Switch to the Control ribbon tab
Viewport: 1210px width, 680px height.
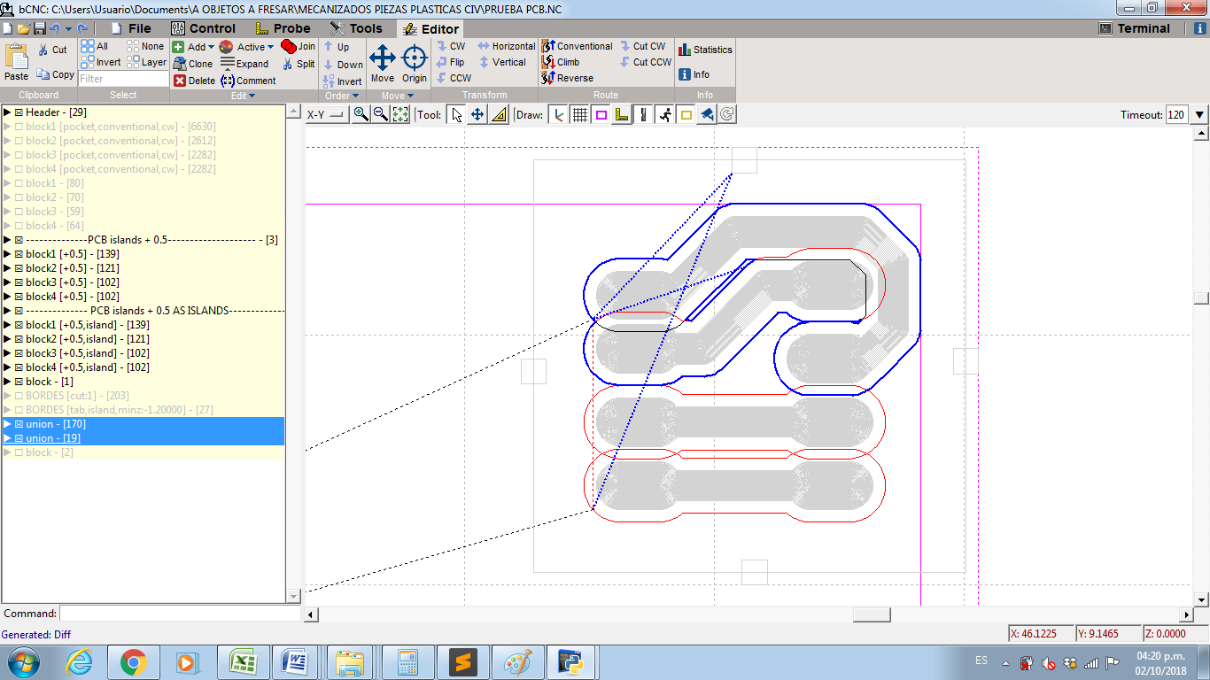coord(203,28)
